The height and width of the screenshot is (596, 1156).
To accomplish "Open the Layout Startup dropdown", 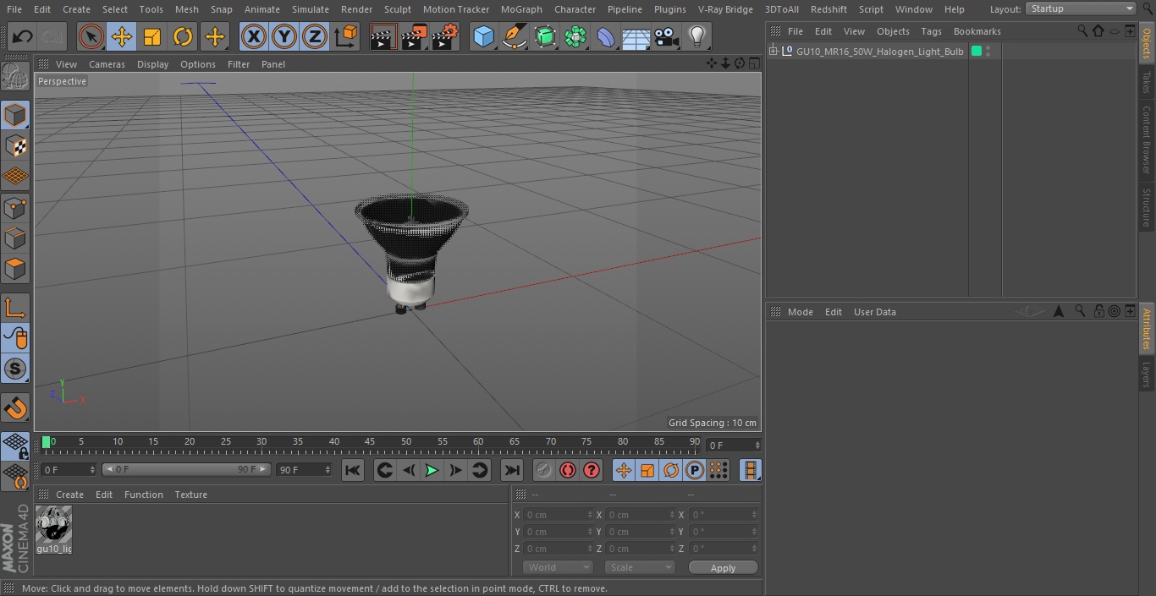I will point(1081,8).
